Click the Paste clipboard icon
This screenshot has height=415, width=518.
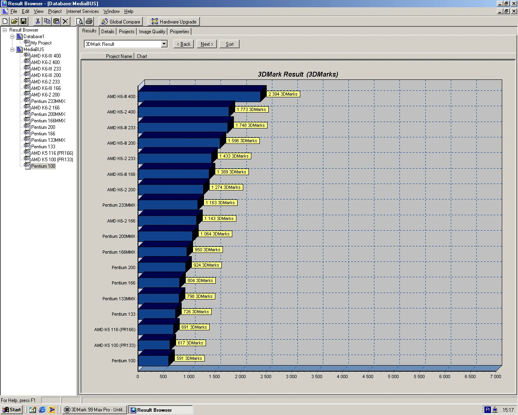tap(56, 21)
